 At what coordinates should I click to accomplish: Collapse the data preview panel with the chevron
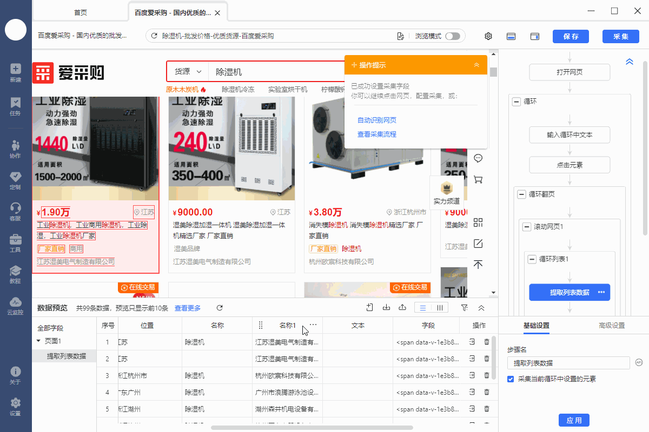click(x=481, y=308)
